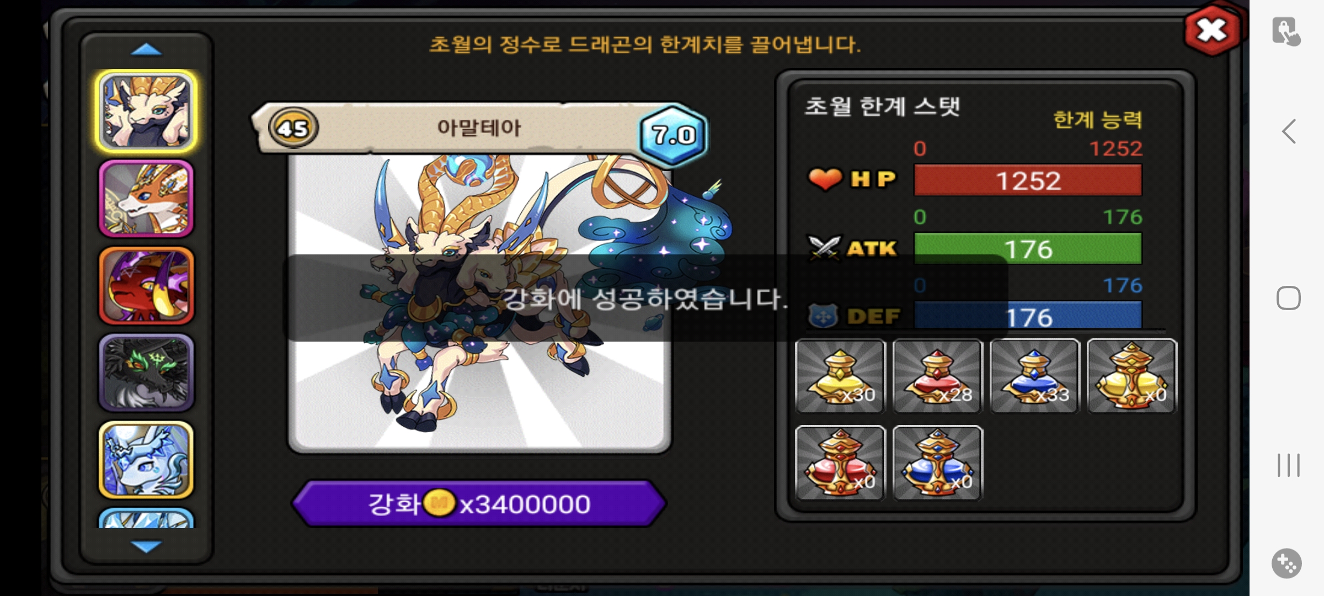
Task: Choose the icy blue dragon portrait
Action: tap(146, 460)
